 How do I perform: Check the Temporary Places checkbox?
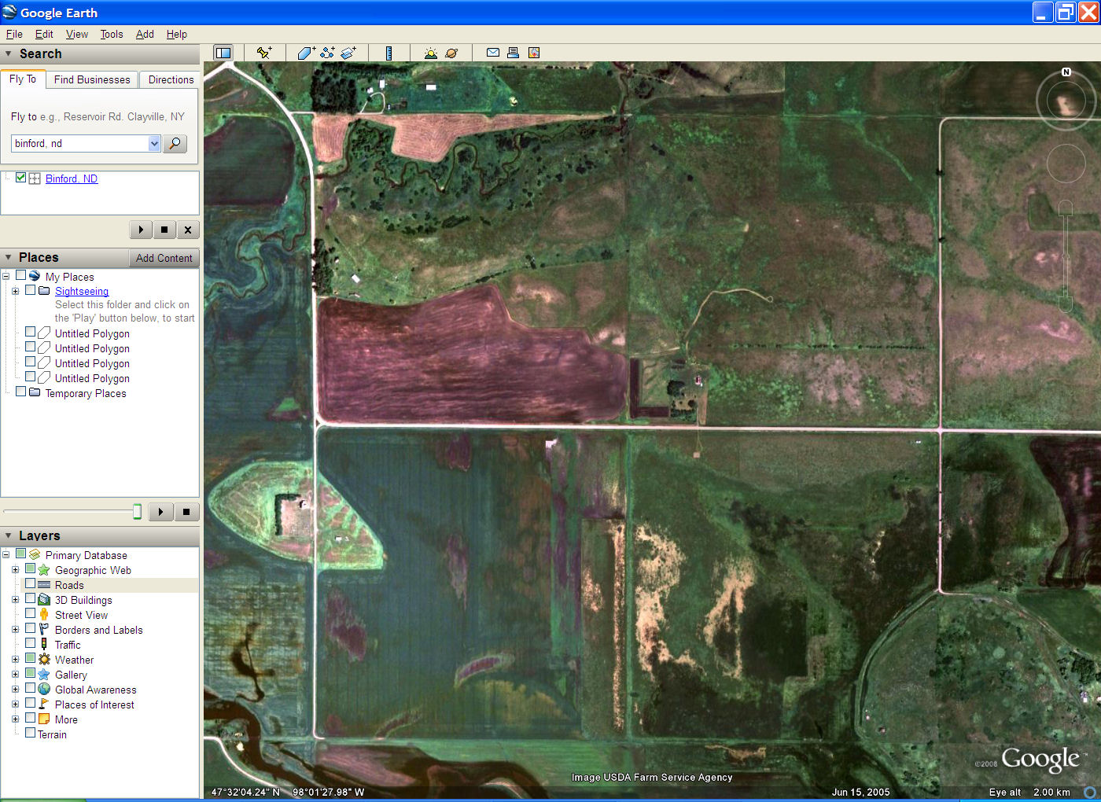21,392
